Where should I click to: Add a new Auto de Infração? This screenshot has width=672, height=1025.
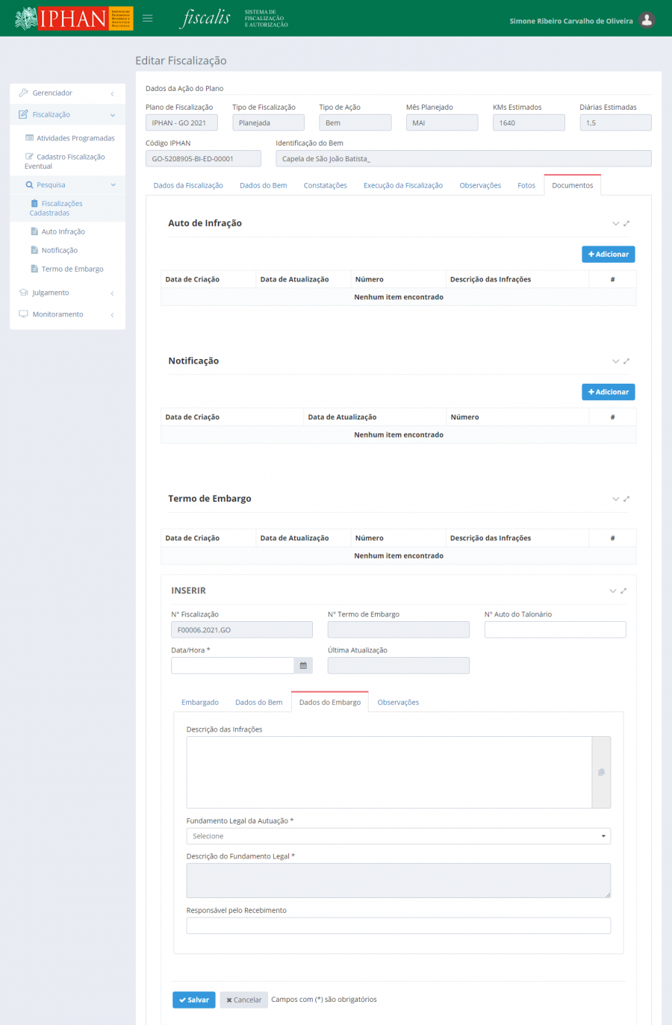pyautogui.click(x=608, y=255)
